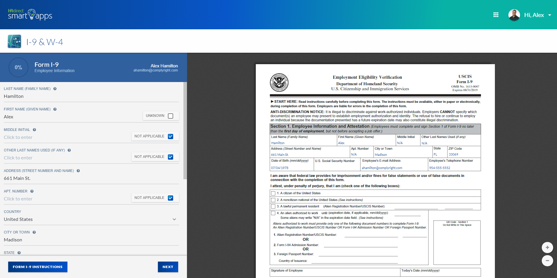Screen dimensions: 557x278
Task: Zoom out of the Form I-9 preview
Action: (547, 261)
